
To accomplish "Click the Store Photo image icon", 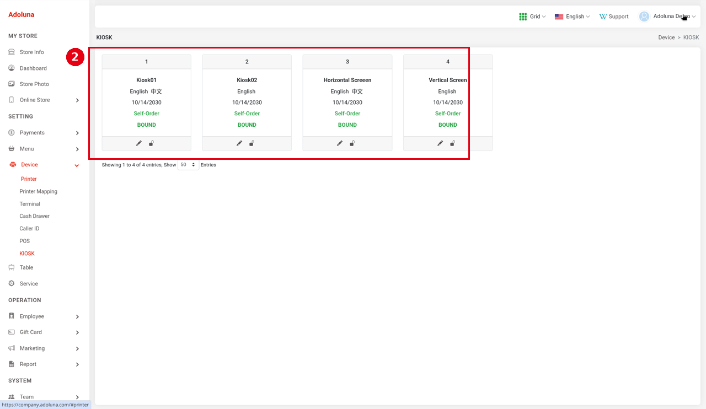I will click(12, 84).
